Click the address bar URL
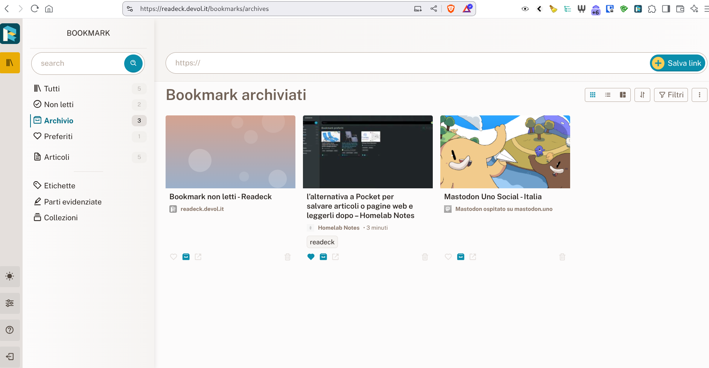This screenshot has height=368, width=709. (x=204, y=9)
